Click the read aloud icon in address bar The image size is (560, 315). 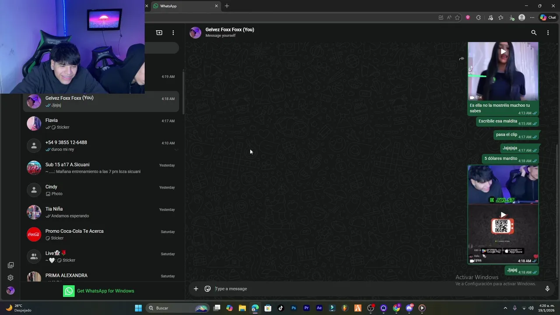point(449,17)
